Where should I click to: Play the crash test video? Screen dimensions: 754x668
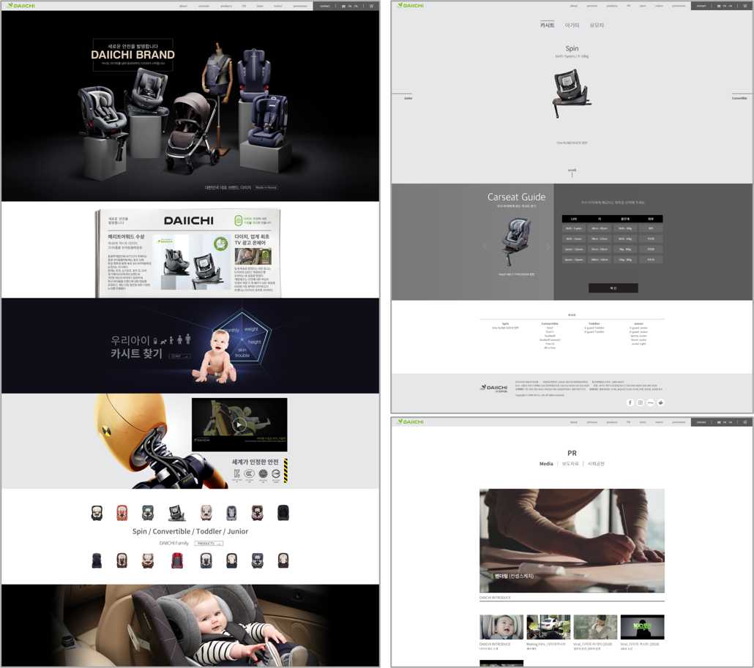pyautogui.click(x=239, y=424)
